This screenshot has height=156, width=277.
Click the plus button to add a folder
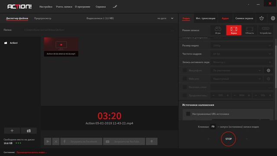[x=12, y=131]
